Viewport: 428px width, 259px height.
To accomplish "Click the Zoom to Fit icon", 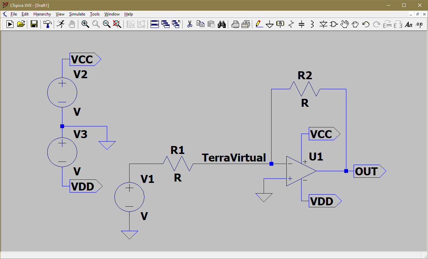I will (x=117, y=24).
